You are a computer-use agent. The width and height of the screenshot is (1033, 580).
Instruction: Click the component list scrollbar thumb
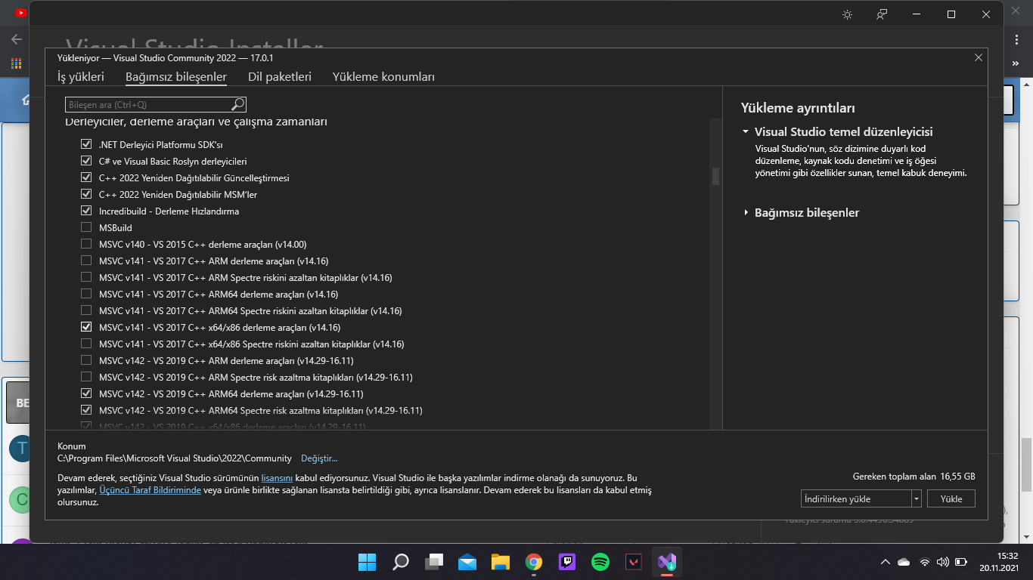pos(715,175)
